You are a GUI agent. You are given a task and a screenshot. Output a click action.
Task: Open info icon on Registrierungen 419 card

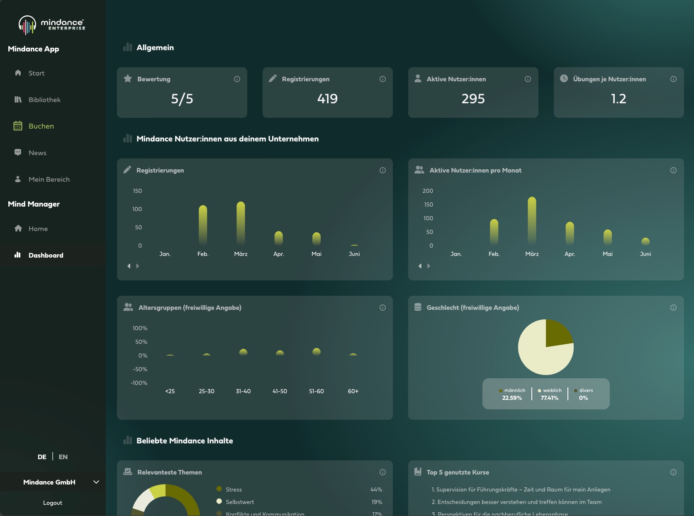pyautogui.click(x=382, y=79)
